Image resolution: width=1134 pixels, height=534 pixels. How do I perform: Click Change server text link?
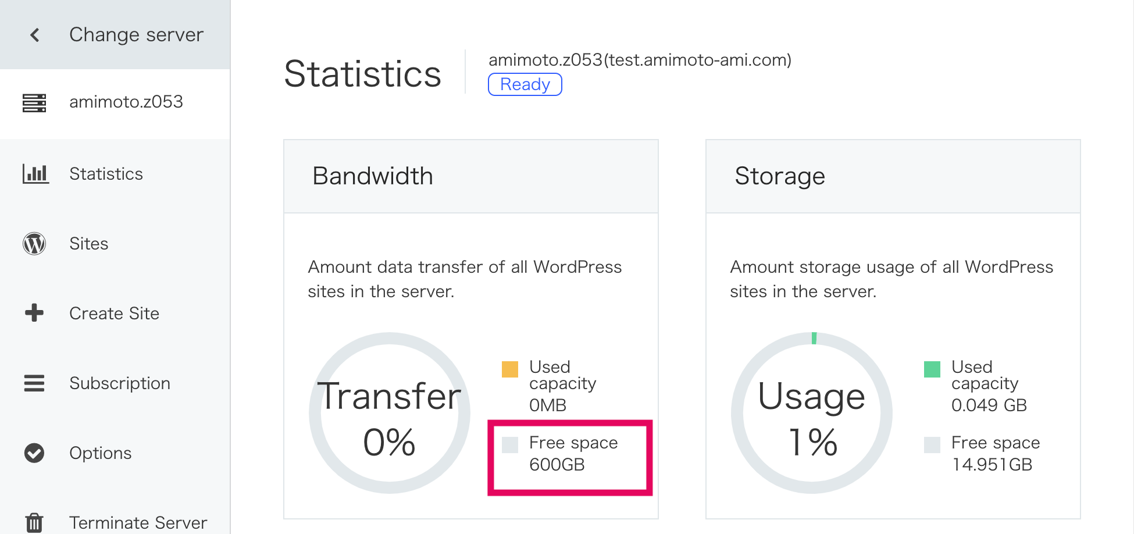tap(136, 35)
